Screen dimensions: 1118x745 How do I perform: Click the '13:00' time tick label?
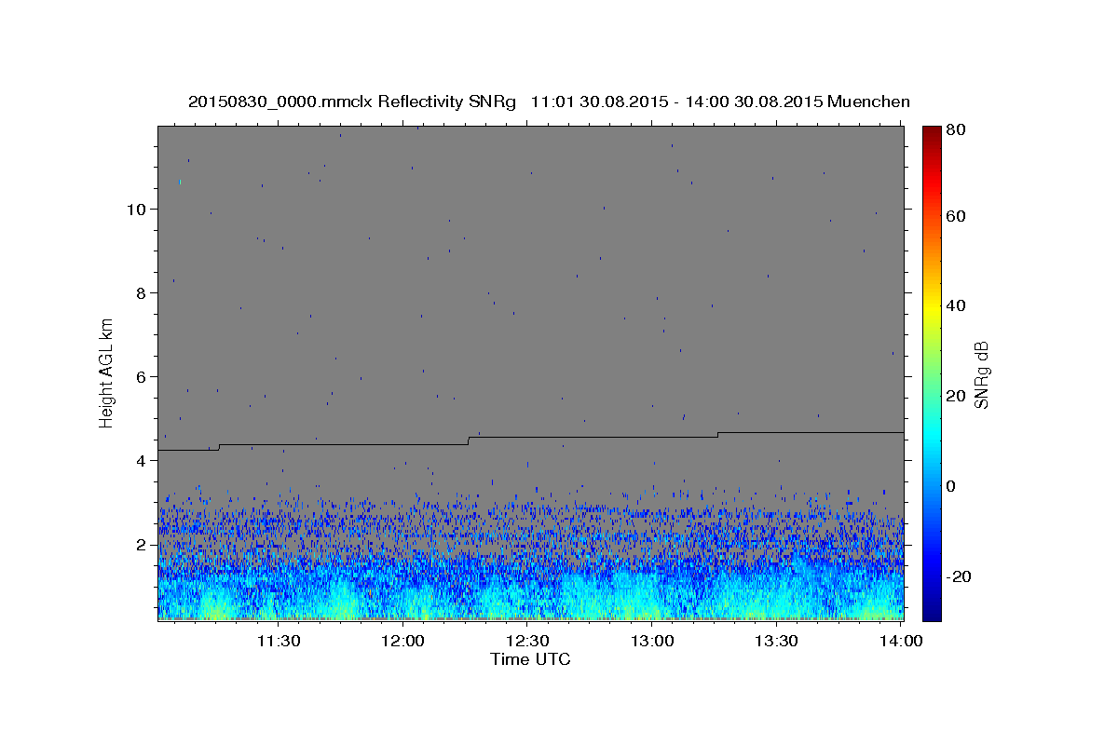652,642
